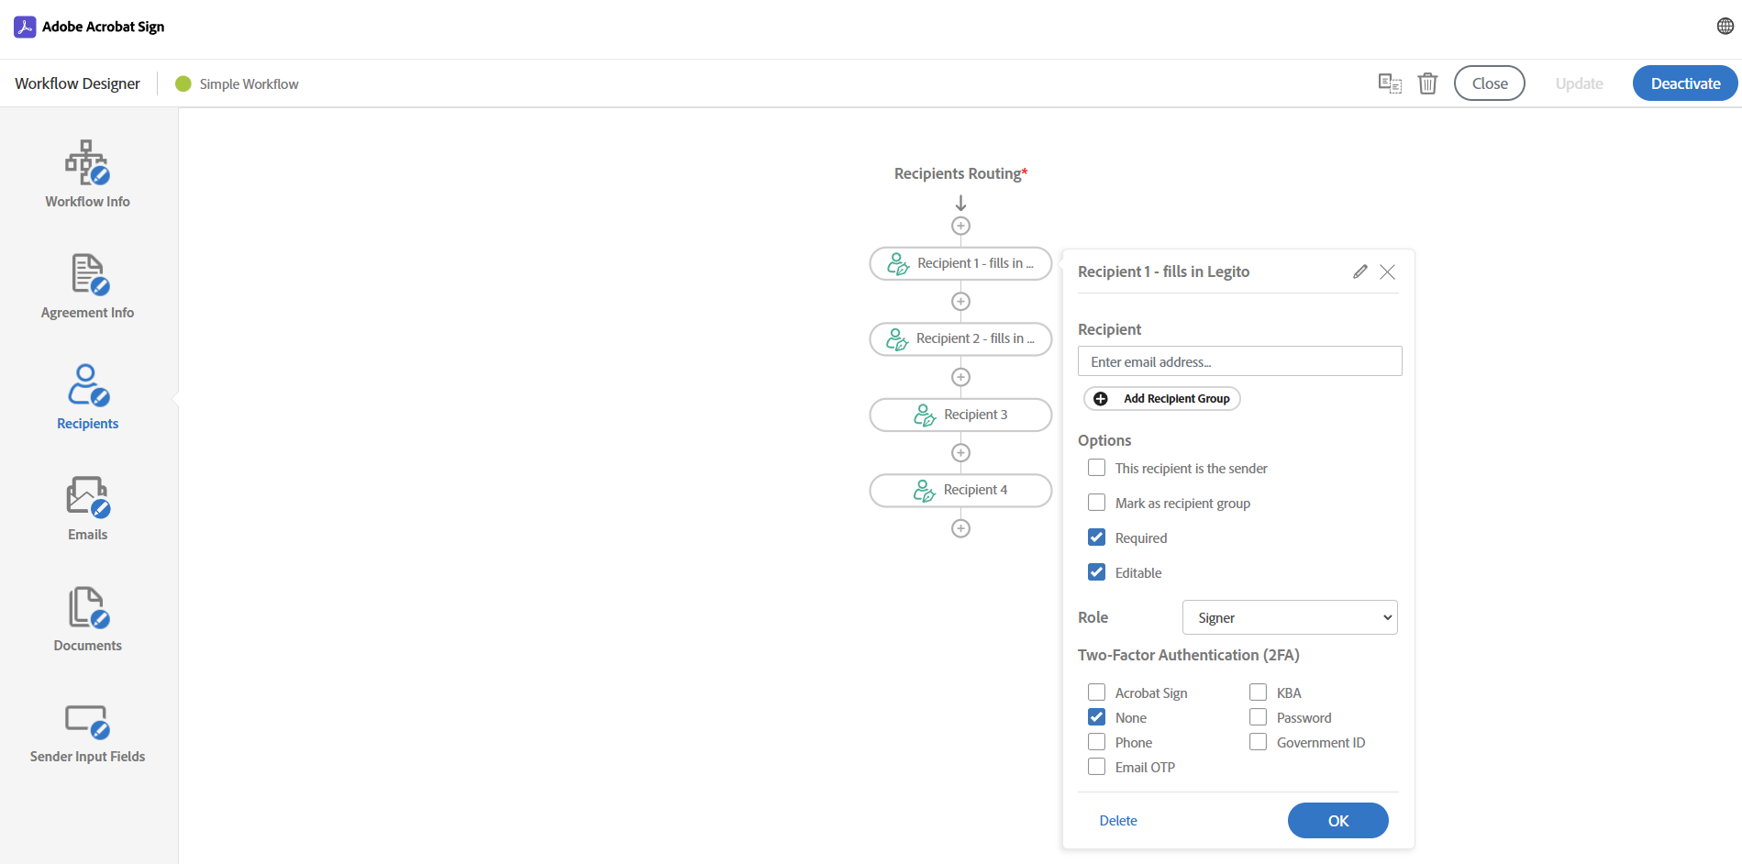1742x864 pixels.
Task: Enable Password authentication checkbox
Action: [1258, 717]
